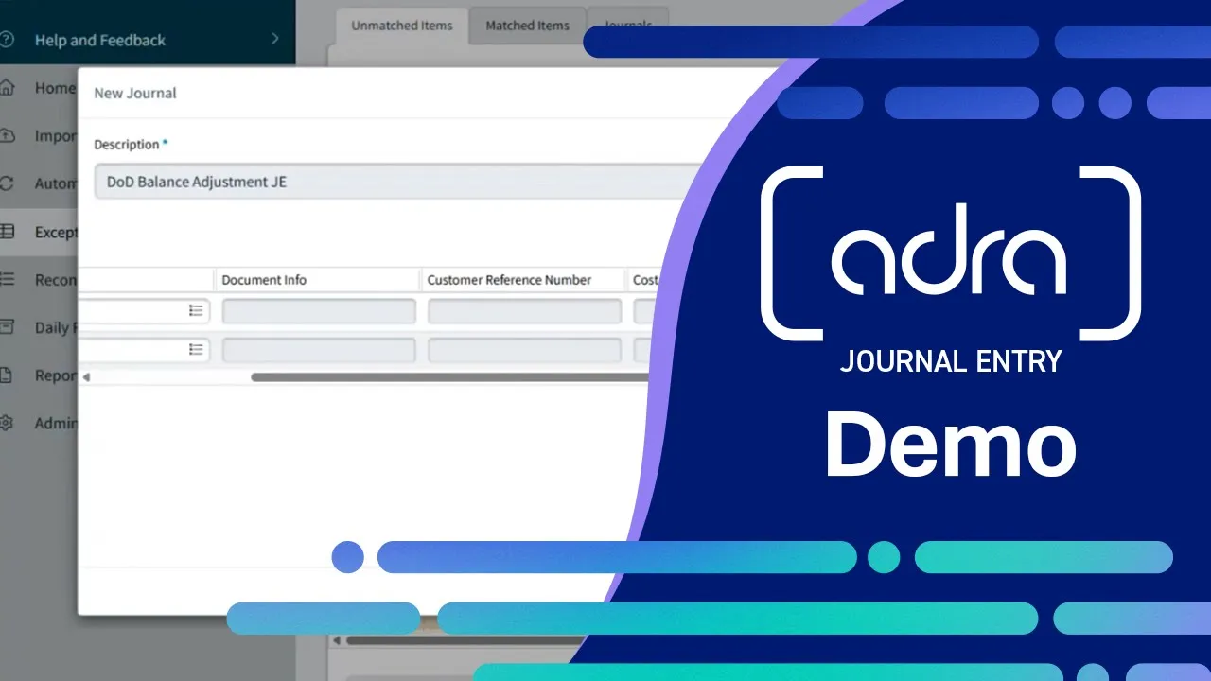Open the Daily archive box icon
The height and width of the screenshot is (681, 1211).
[7, 327]
